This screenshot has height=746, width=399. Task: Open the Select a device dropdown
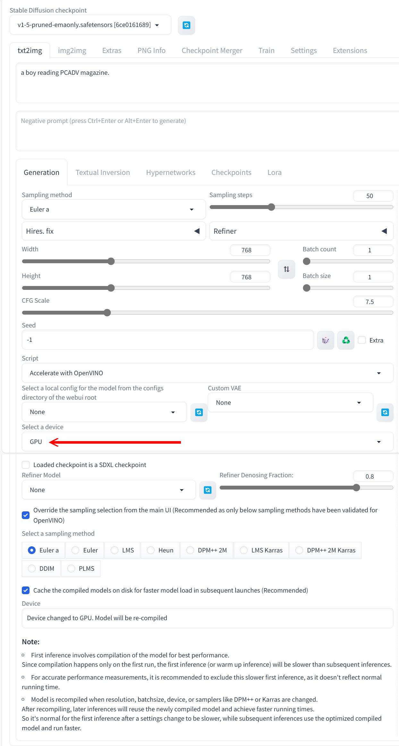207,442
